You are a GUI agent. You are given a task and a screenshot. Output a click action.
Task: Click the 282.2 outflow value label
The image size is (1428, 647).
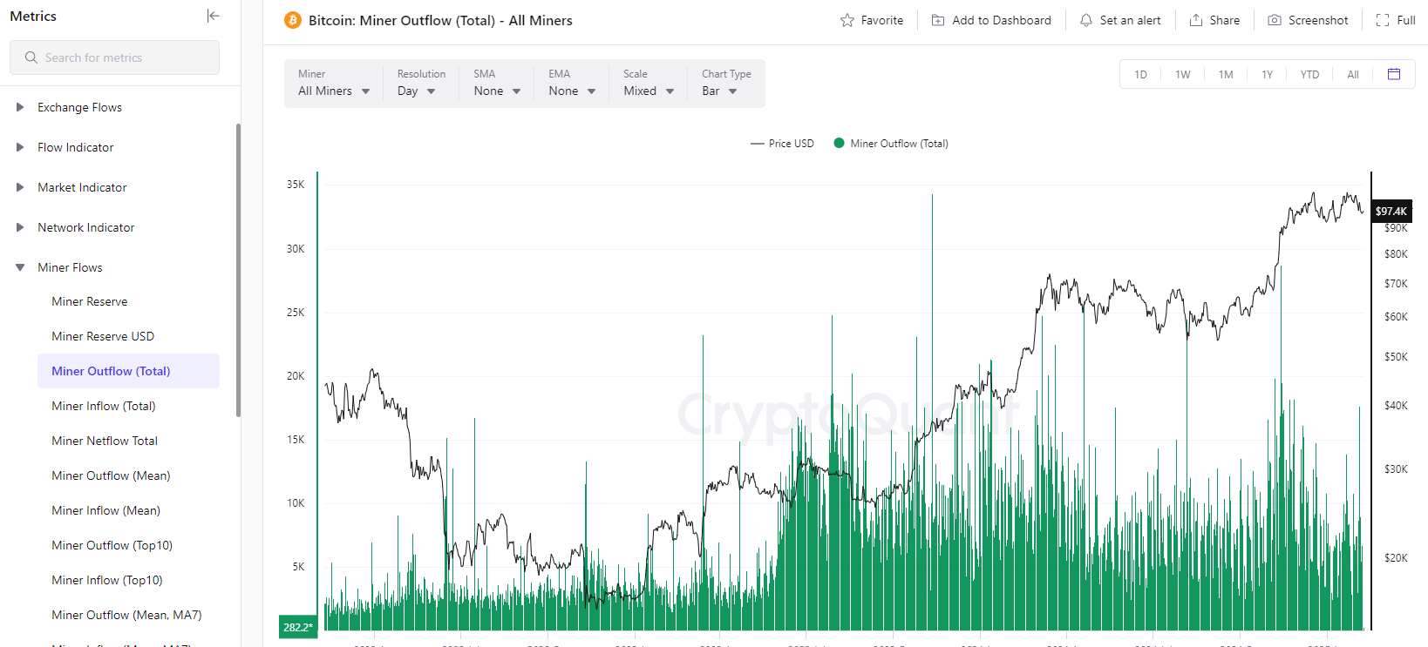pos(297,627)
